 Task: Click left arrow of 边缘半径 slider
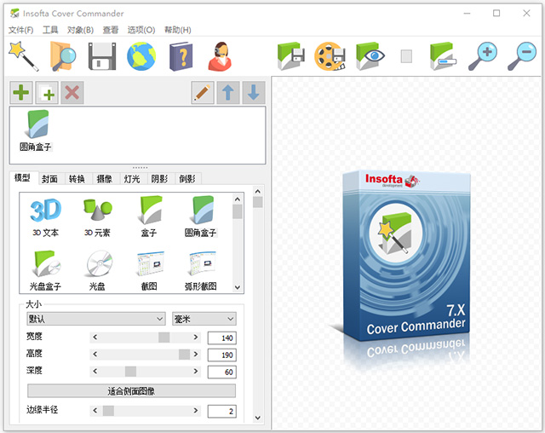[95, 411]
